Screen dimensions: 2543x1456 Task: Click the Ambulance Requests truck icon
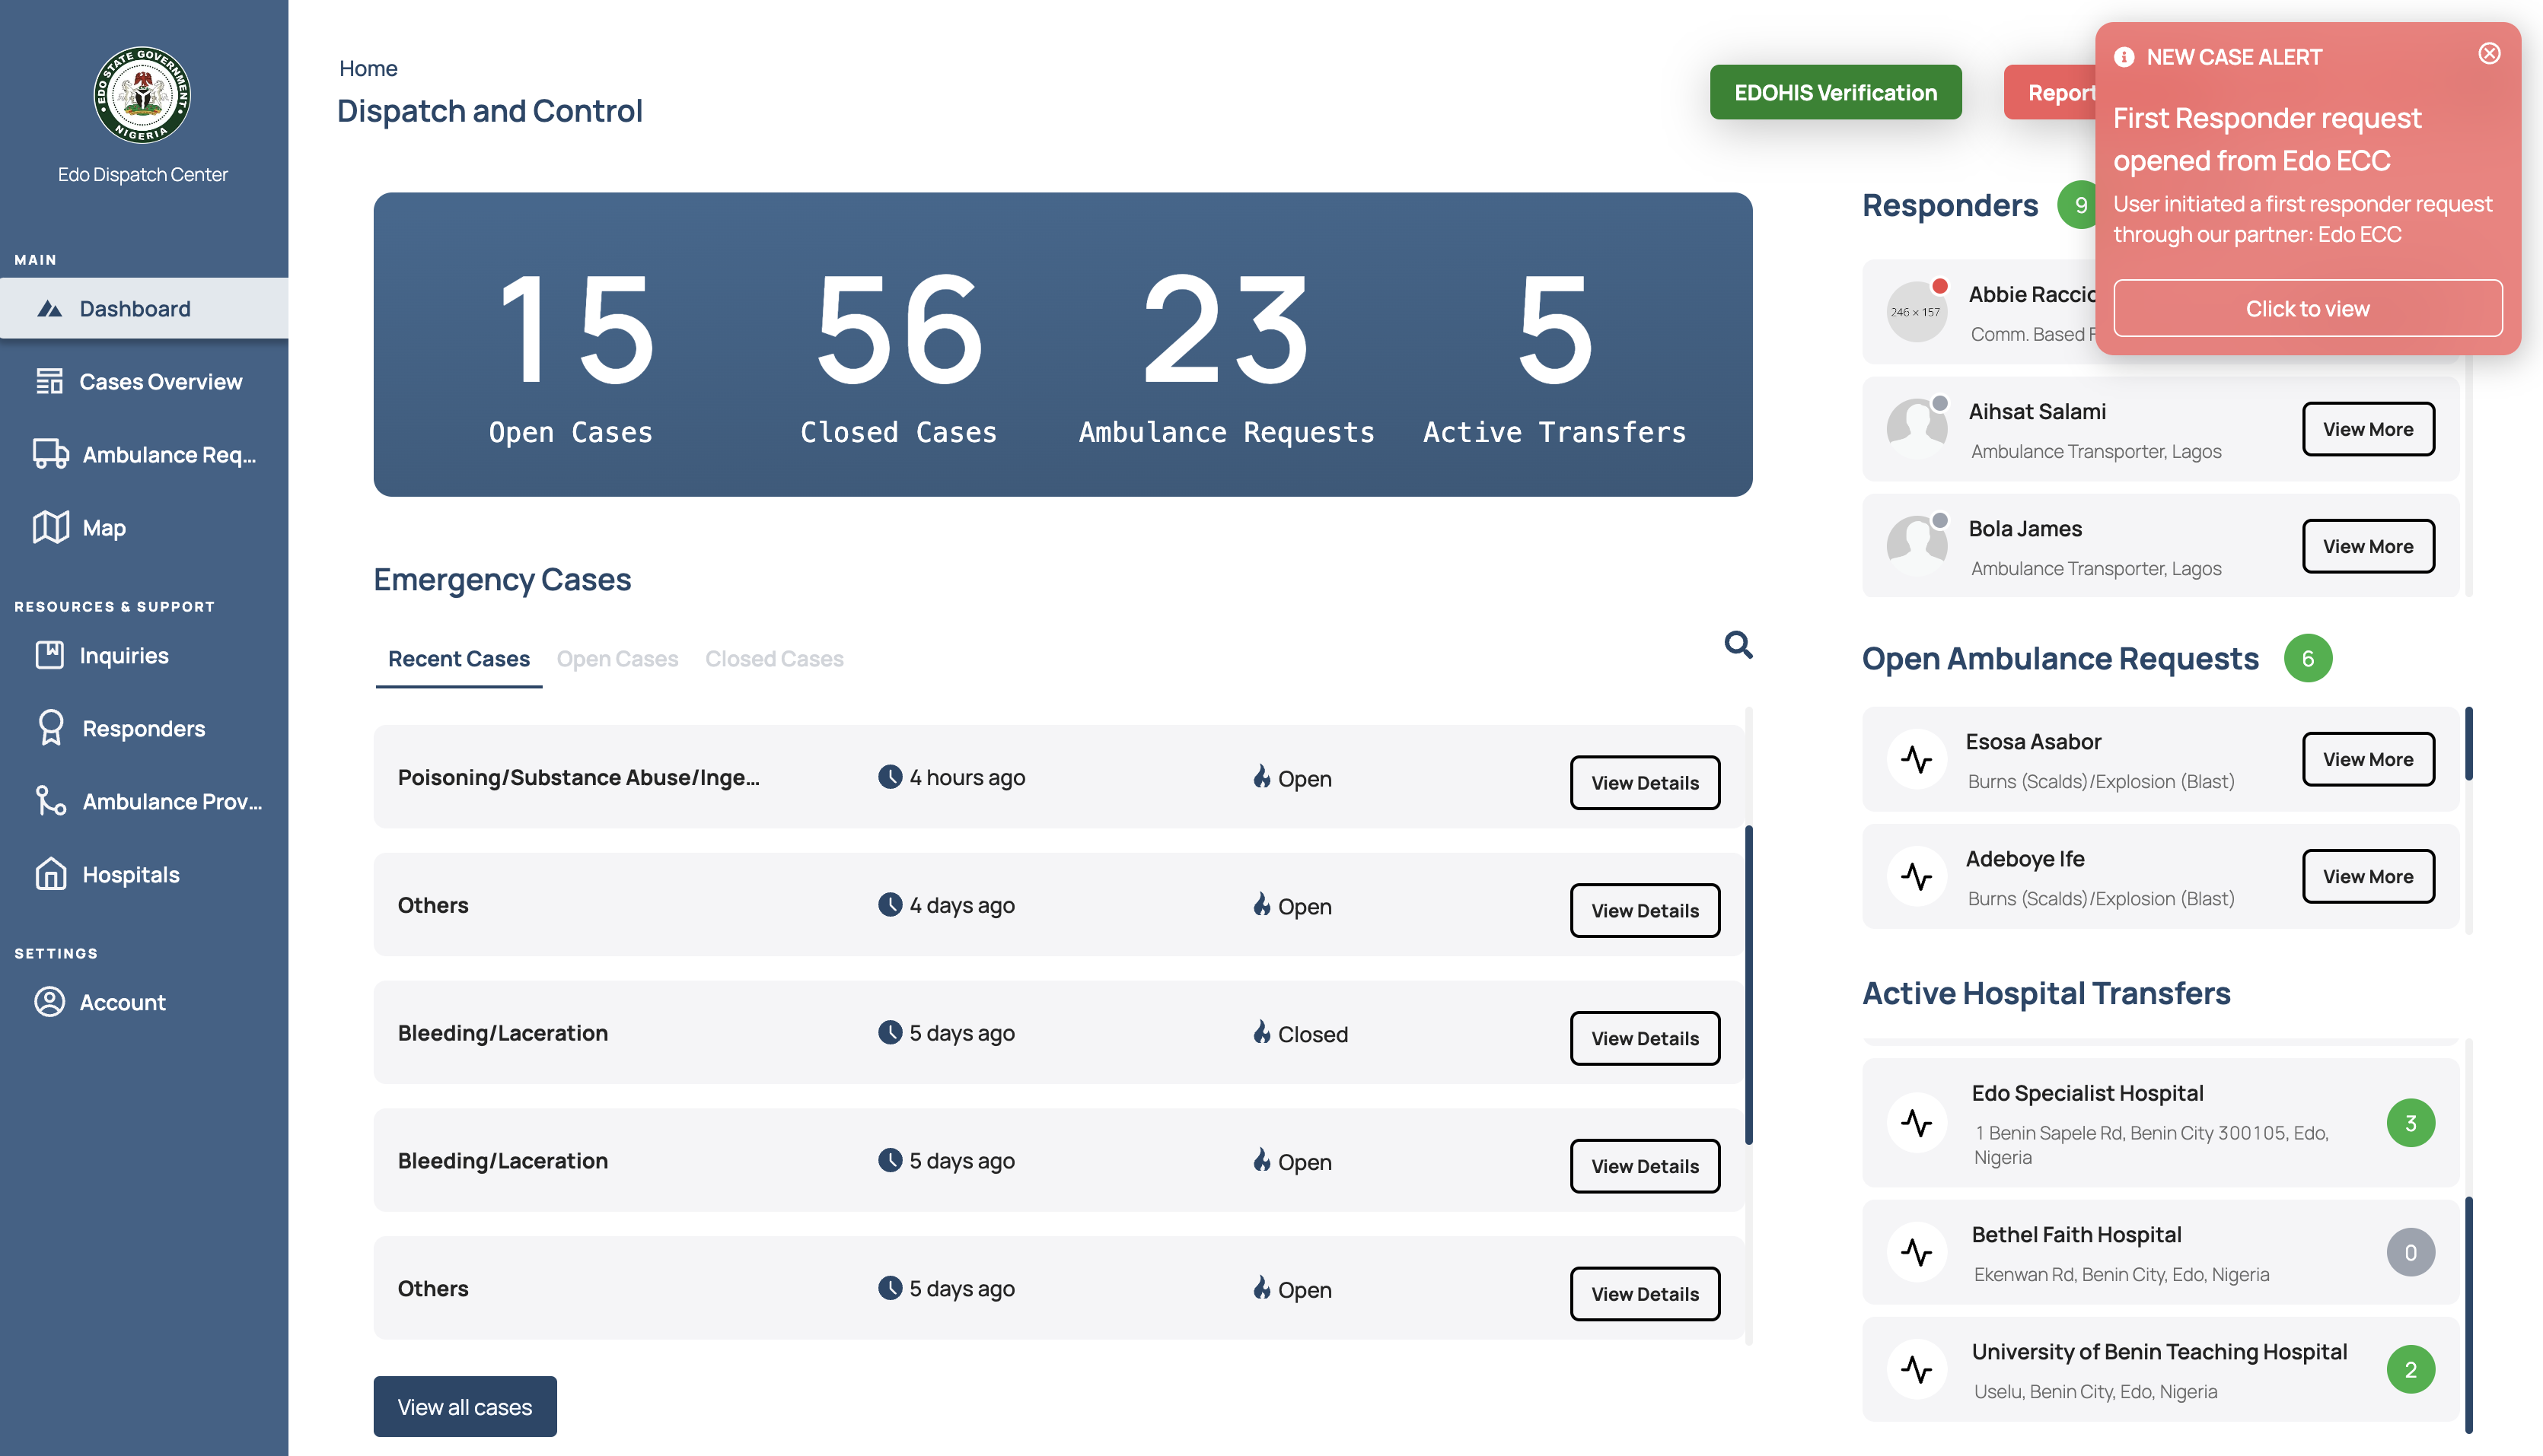(x=50, y=454)
